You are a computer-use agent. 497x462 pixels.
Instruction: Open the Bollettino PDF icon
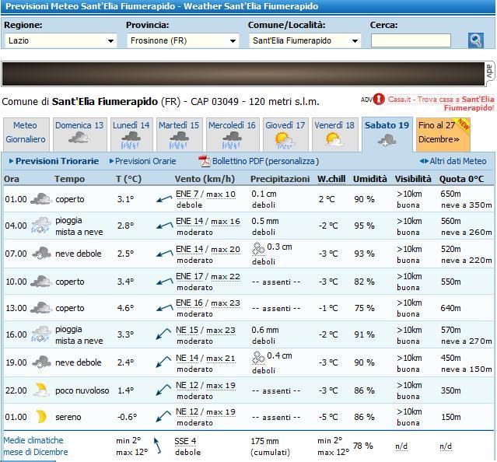205,161
